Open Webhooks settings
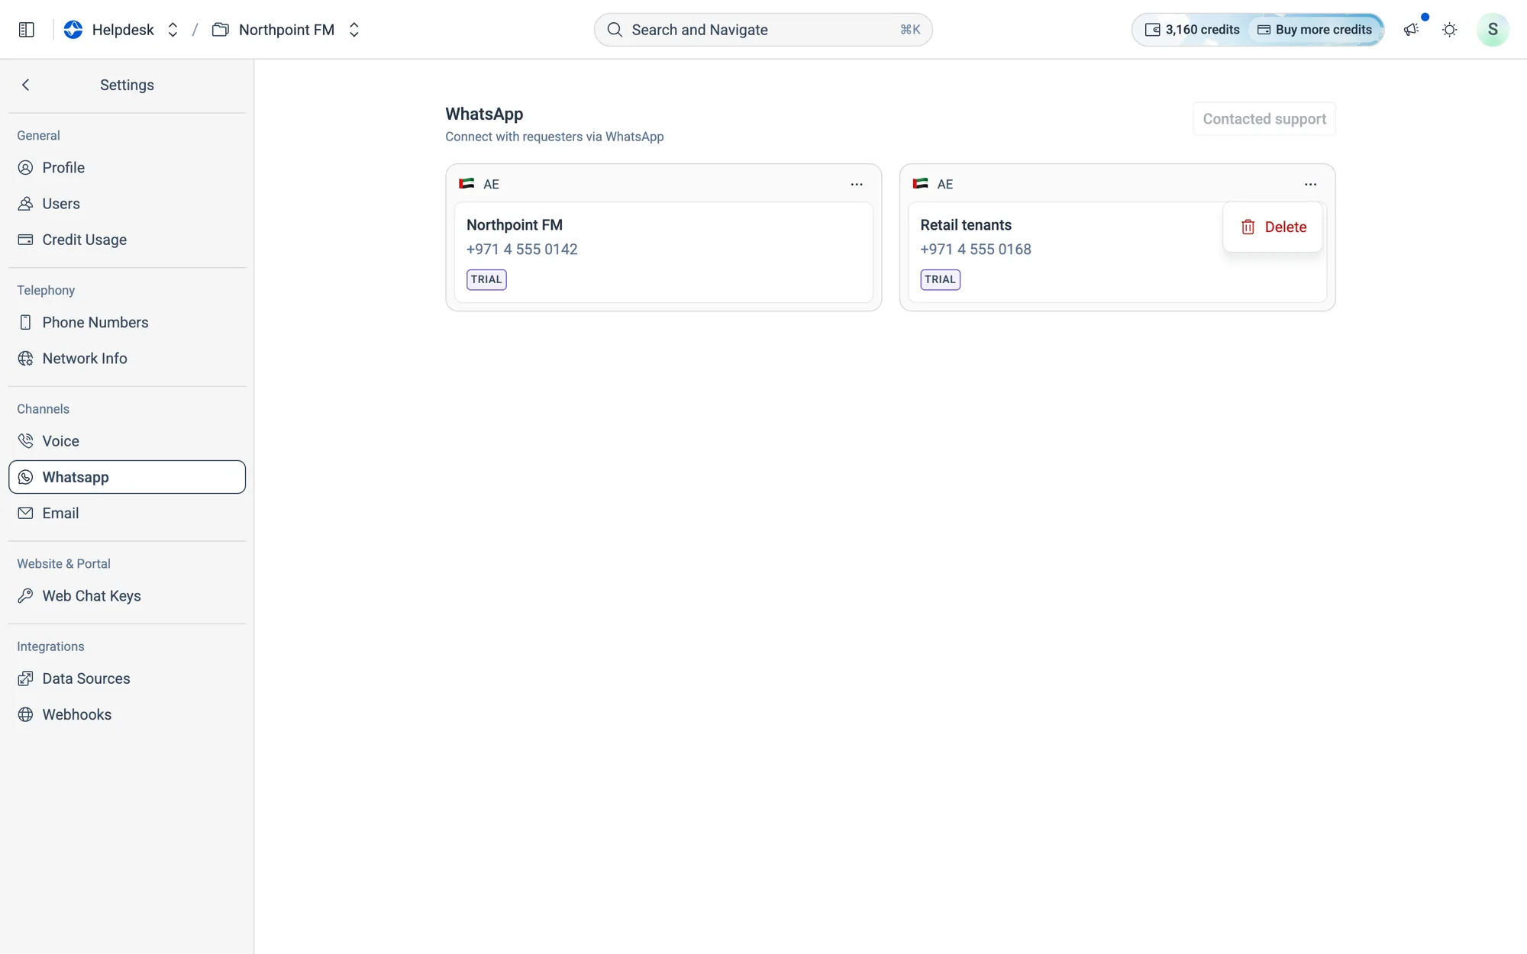 127,715
